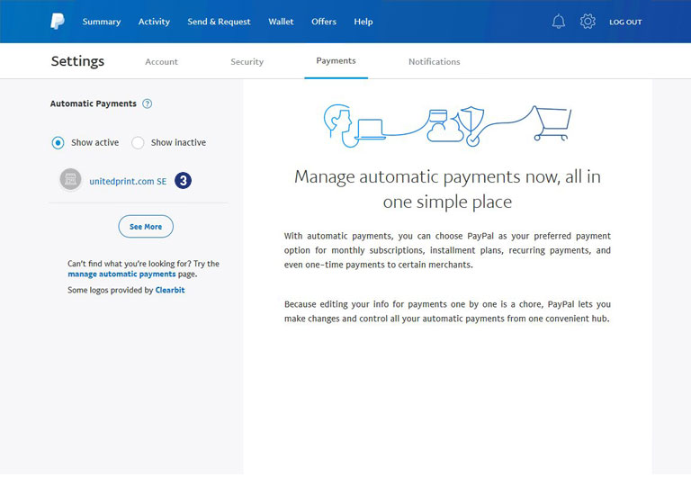Open the Wallet menu item

tap(281, 22)
